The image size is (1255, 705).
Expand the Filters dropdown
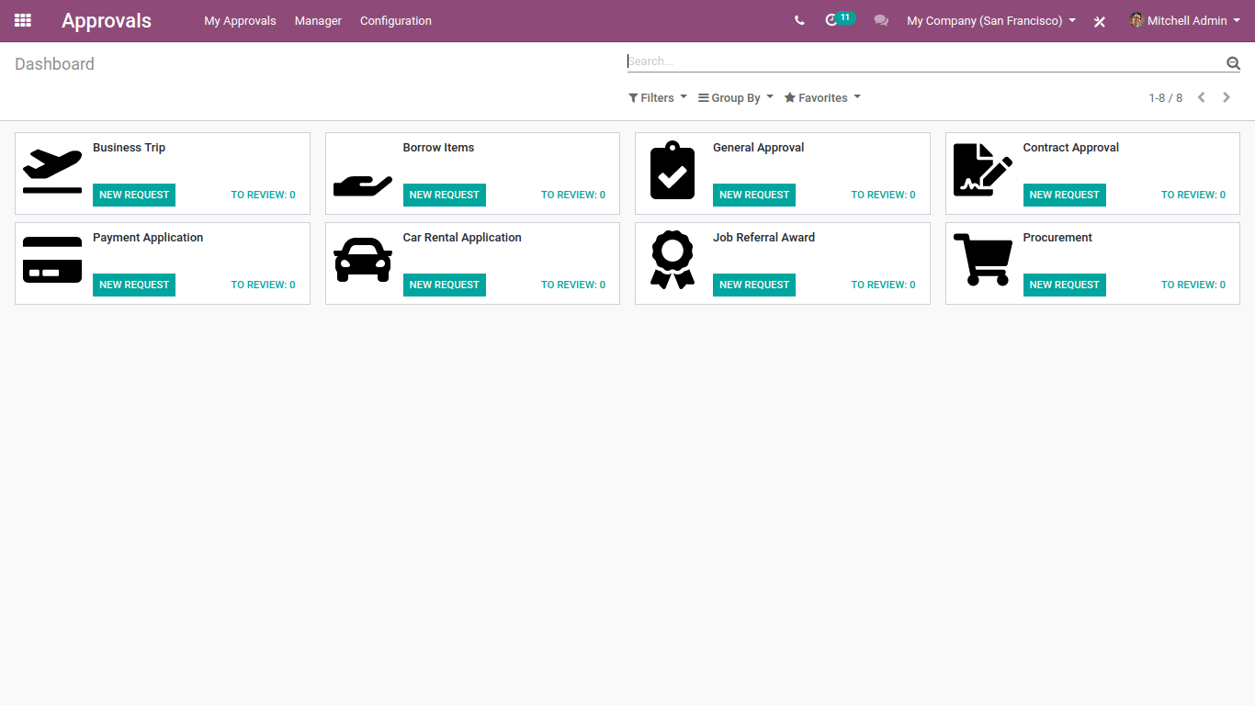[658, 97]
